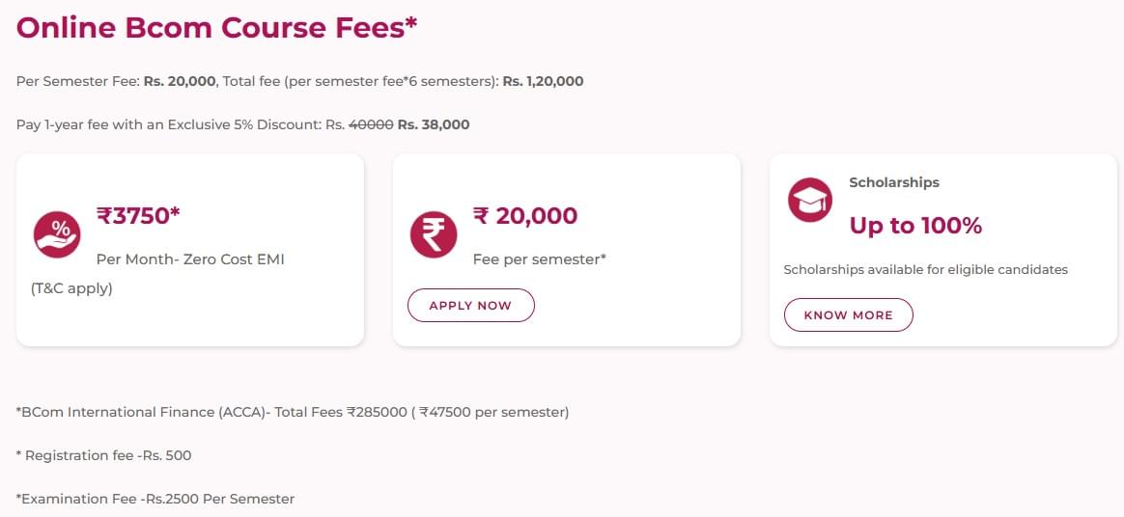The height and width of the screenshot is (517, 1124).
Task: Click the percent-in-hand EMI icon
Action: click(x=57, y=234)
